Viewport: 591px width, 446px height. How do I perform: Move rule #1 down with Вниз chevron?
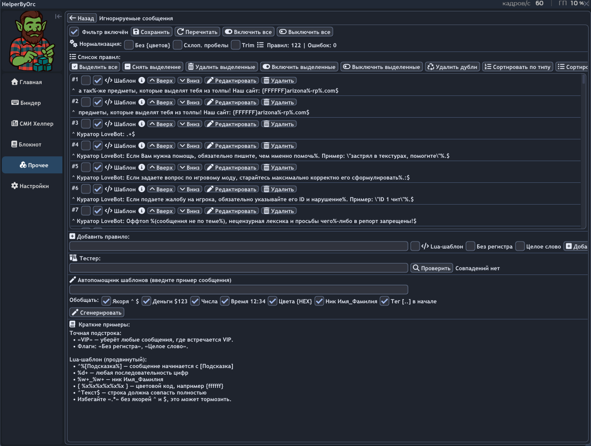point(189,80)
